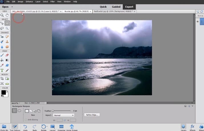Click the zoom percentage field 66.67%
Screen dimensions: 204x131
point(15,103)
